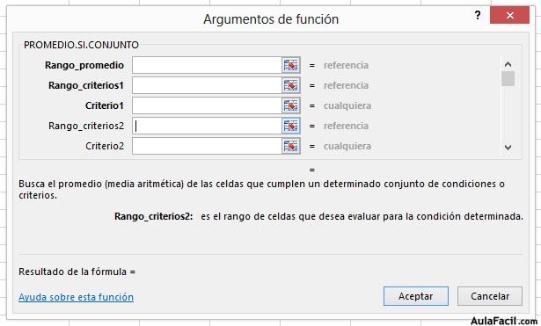Viewport: 541px width, 326px height.
Task: Click the arguments list scrollbar thumb
Action: (508, 78)
